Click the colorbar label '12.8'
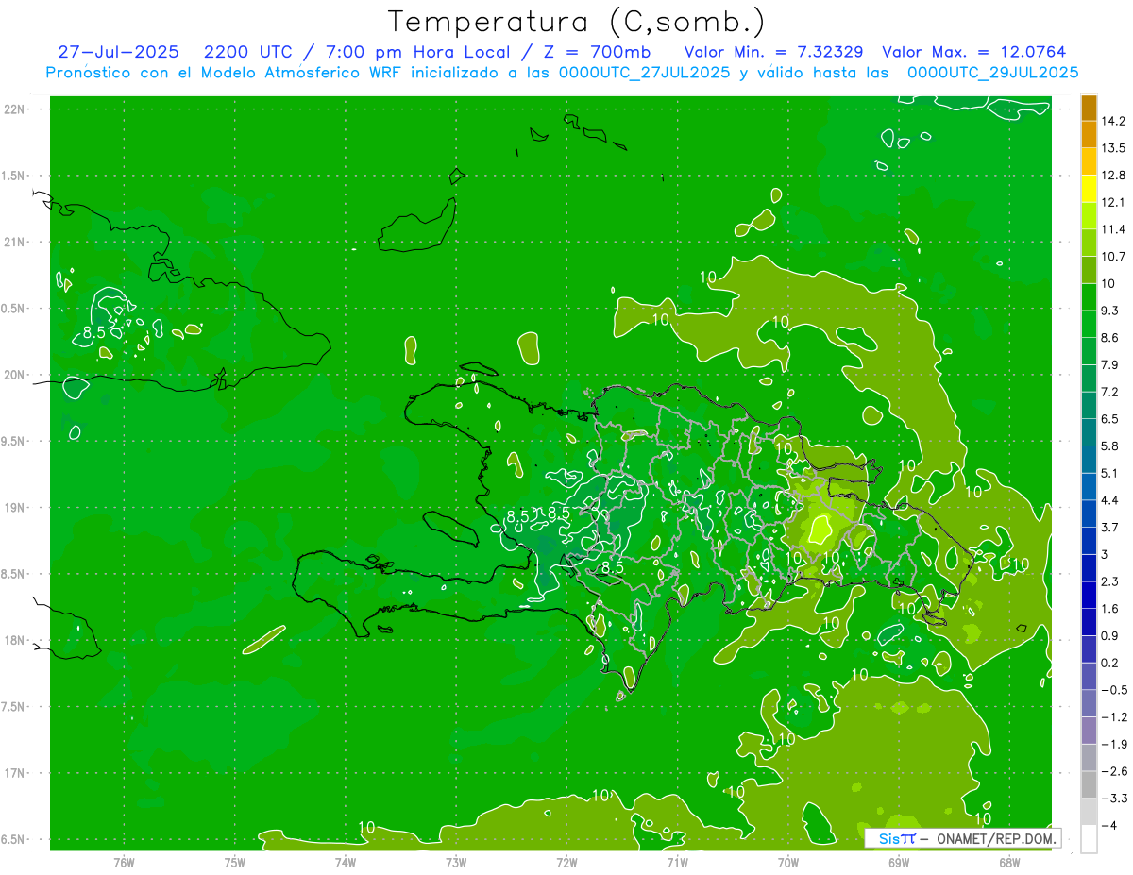The image size is (1133, 875). [x=1113, y=176]
